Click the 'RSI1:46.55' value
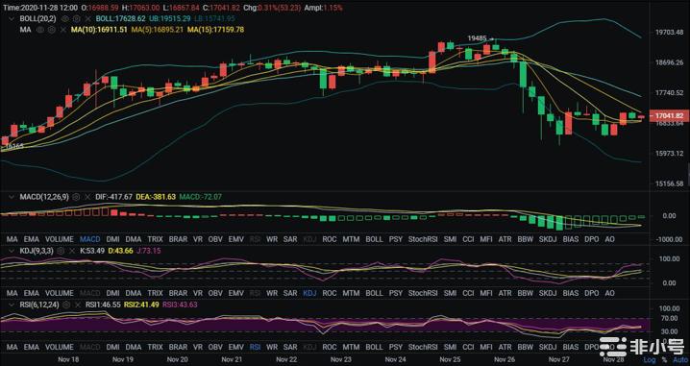This screenshot has height=366, width=690. pyautogui.click(x=103, y=304)
